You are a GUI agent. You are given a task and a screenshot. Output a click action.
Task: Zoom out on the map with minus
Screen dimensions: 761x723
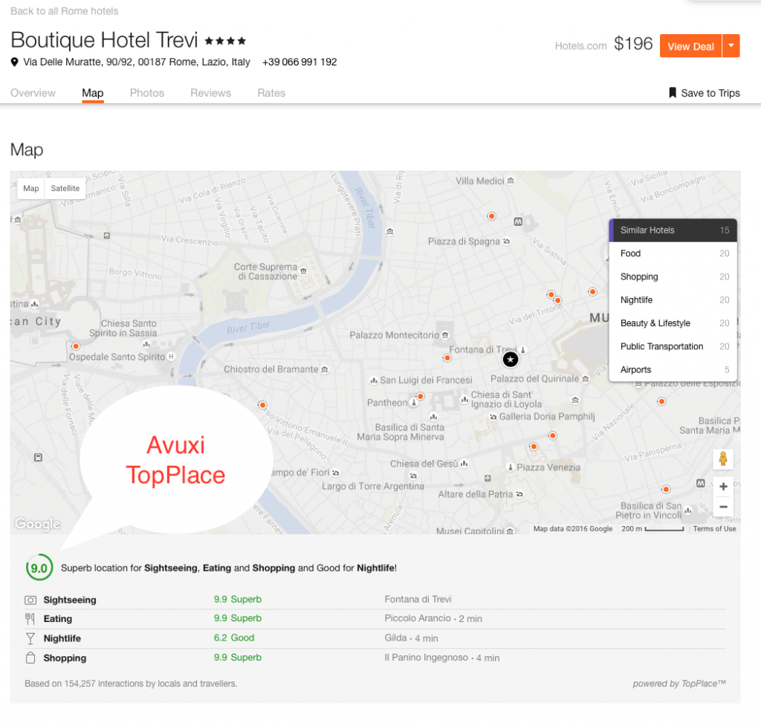pos(723,507)
